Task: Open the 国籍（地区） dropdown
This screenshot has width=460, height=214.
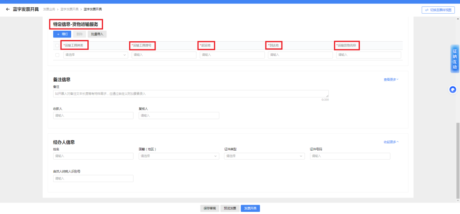Action: 179,156
